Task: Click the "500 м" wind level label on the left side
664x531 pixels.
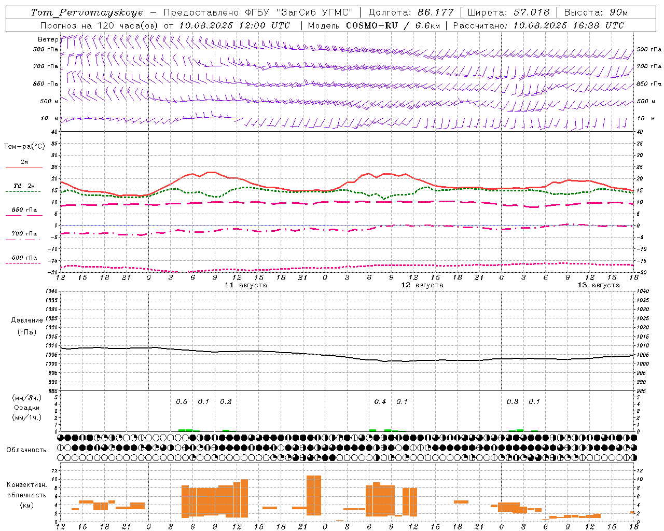Action: (49, 101)
